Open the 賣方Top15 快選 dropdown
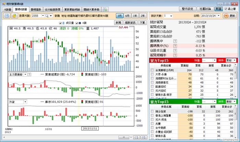The height and width of the screenshot is (142, 240). click(x=215, y=101)
